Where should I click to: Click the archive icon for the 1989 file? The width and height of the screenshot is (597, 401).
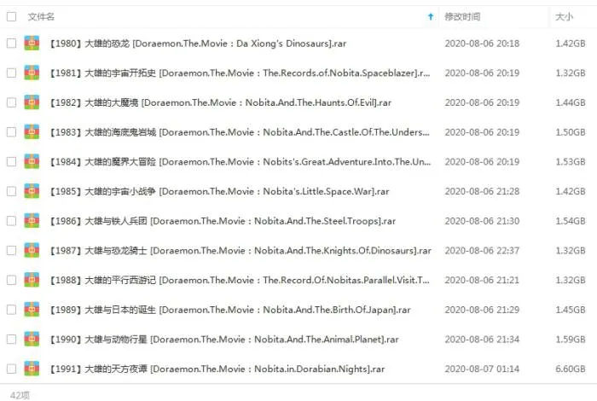32,310
